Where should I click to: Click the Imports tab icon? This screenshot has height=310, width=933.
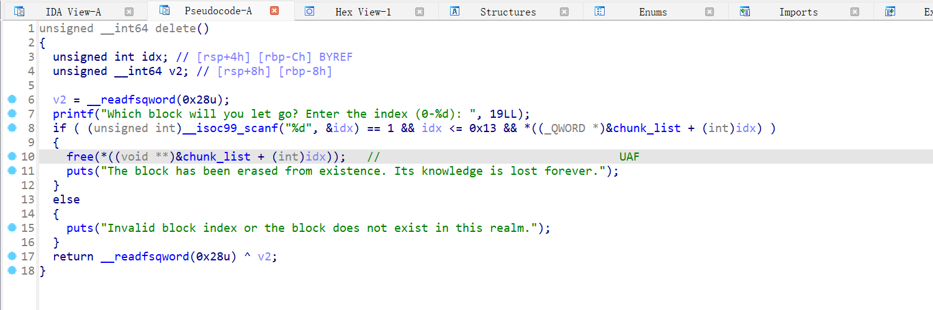click(745, 12)
